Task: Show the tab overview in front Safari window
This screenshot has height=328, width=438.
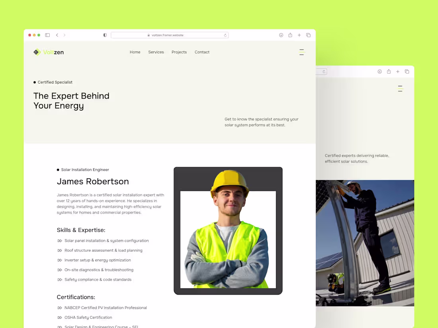Action: click(308, 35)
